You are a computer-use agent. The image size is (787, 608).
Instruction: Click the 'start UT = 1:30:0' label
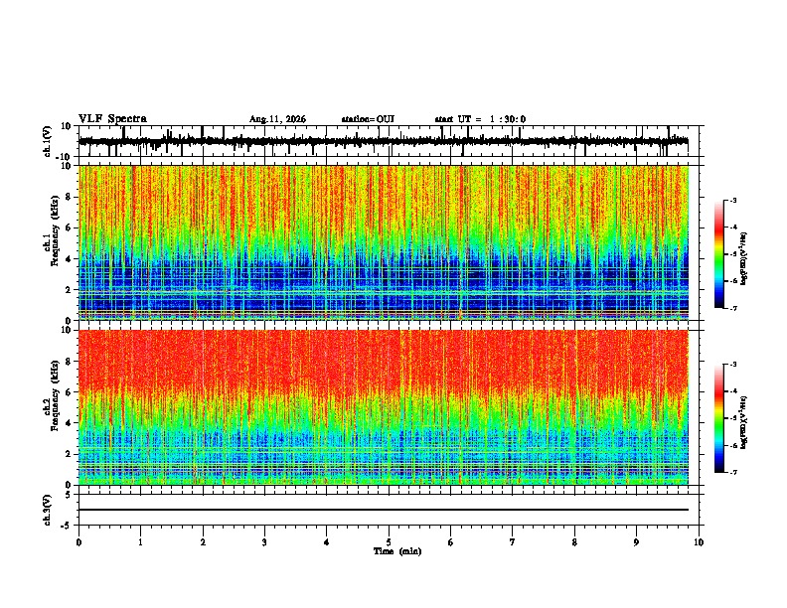coord(480,119)
